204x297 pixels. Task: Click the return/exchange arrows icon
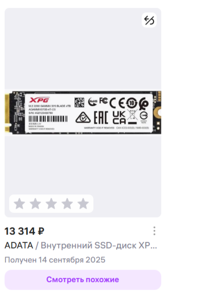149,20
